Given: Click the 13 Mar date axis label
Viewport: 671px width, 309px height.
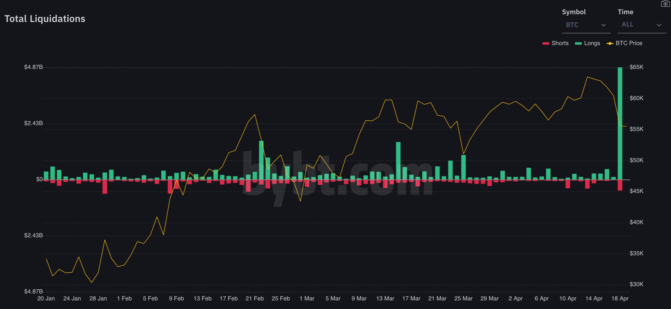Looking at the screenshot, I should 385,299.
